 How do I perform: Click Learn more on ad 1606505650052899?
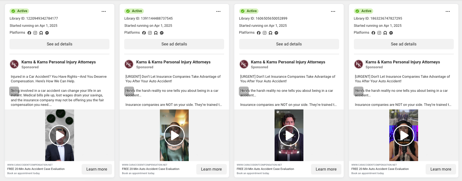coord(326,169)
